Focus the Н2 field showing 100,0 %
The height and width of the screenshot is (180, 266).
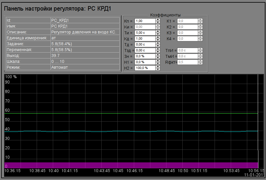tap(145, 68)
